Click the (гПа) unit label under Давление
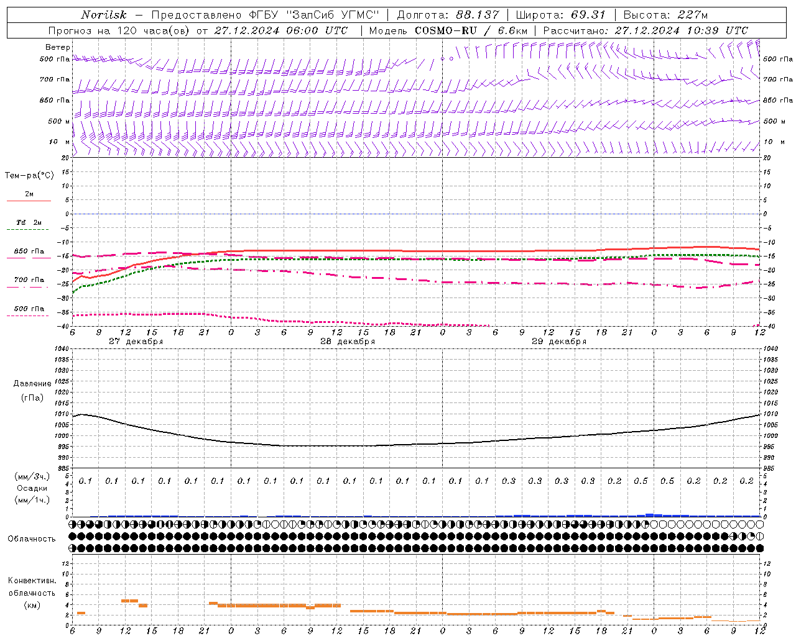This screenshot has width=796, height=636. (32, 397)
